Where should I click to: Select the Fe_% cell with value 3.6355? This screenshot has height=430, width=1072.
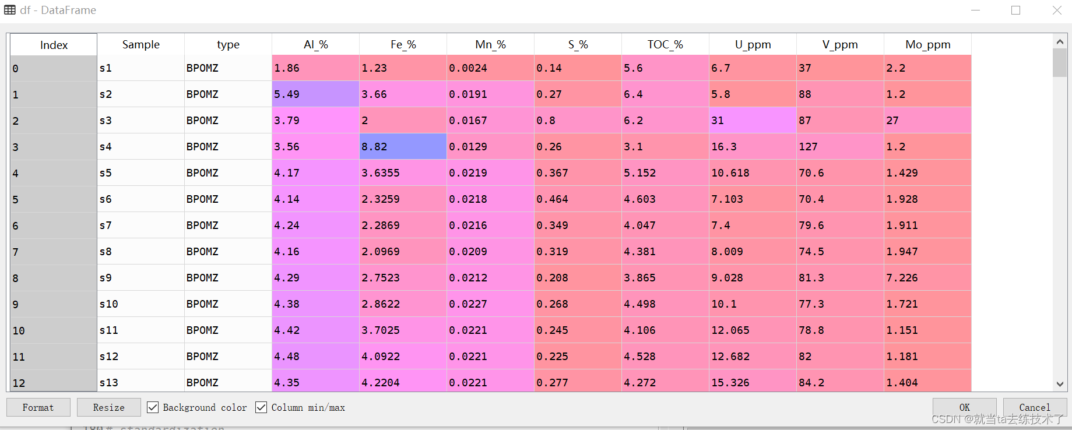point(403,173)
